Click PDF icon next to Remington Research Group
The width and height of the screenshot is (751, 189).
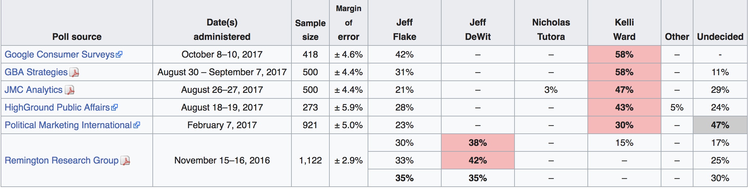pyautogui.click(x=125, y=161)
